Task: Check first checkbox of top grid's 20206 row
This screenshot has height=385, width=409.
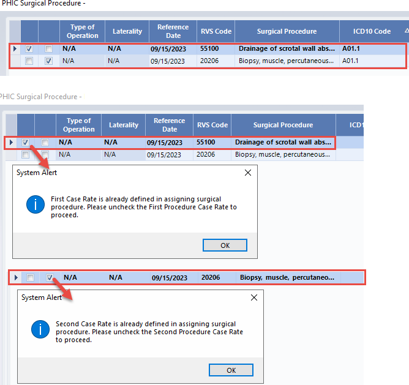Action: coord(29,61)
